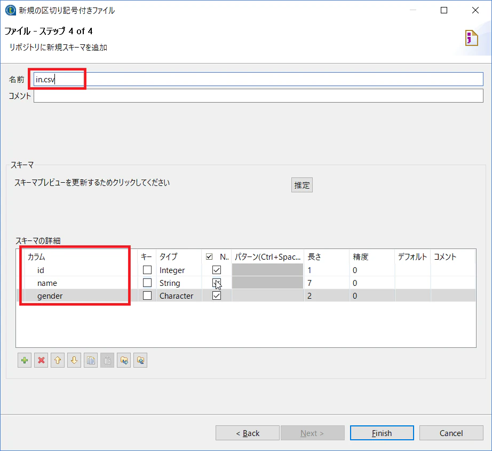Click the デフォルト column header
492x451 pixels.
pyautogui.click(x=412, y=257)
